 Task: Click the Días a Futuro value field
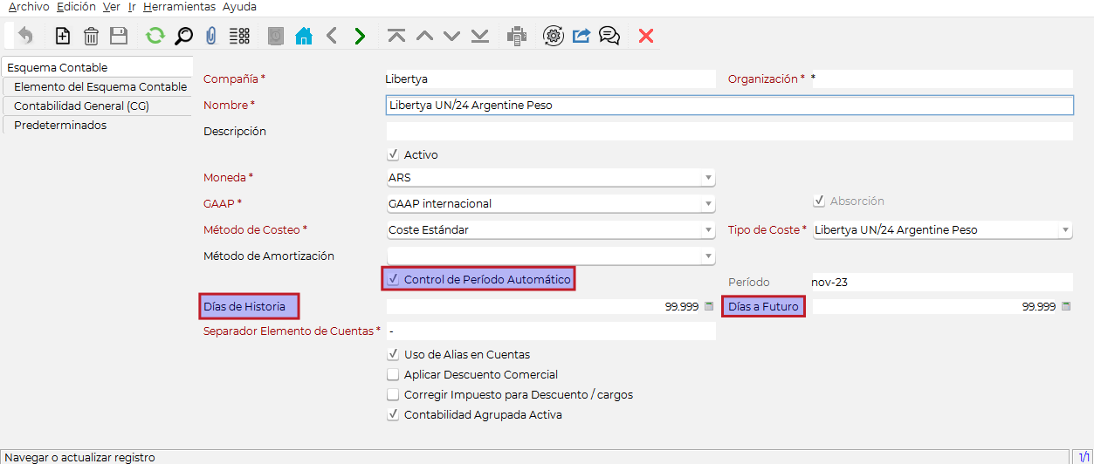935,307
